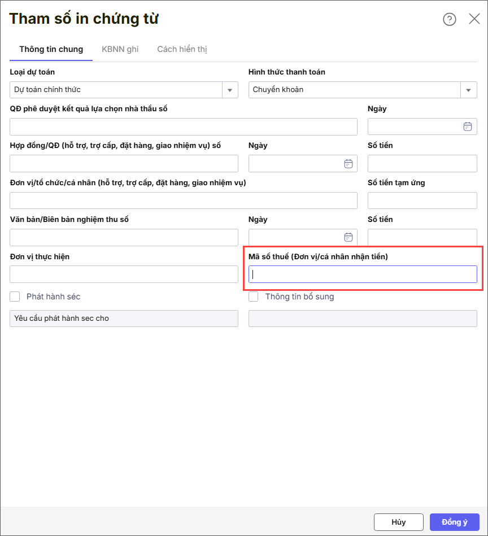The width and height of the screenshot is (488, 536).
Task: Open the Cách hiển thị tab
Action: pos(182,50)
